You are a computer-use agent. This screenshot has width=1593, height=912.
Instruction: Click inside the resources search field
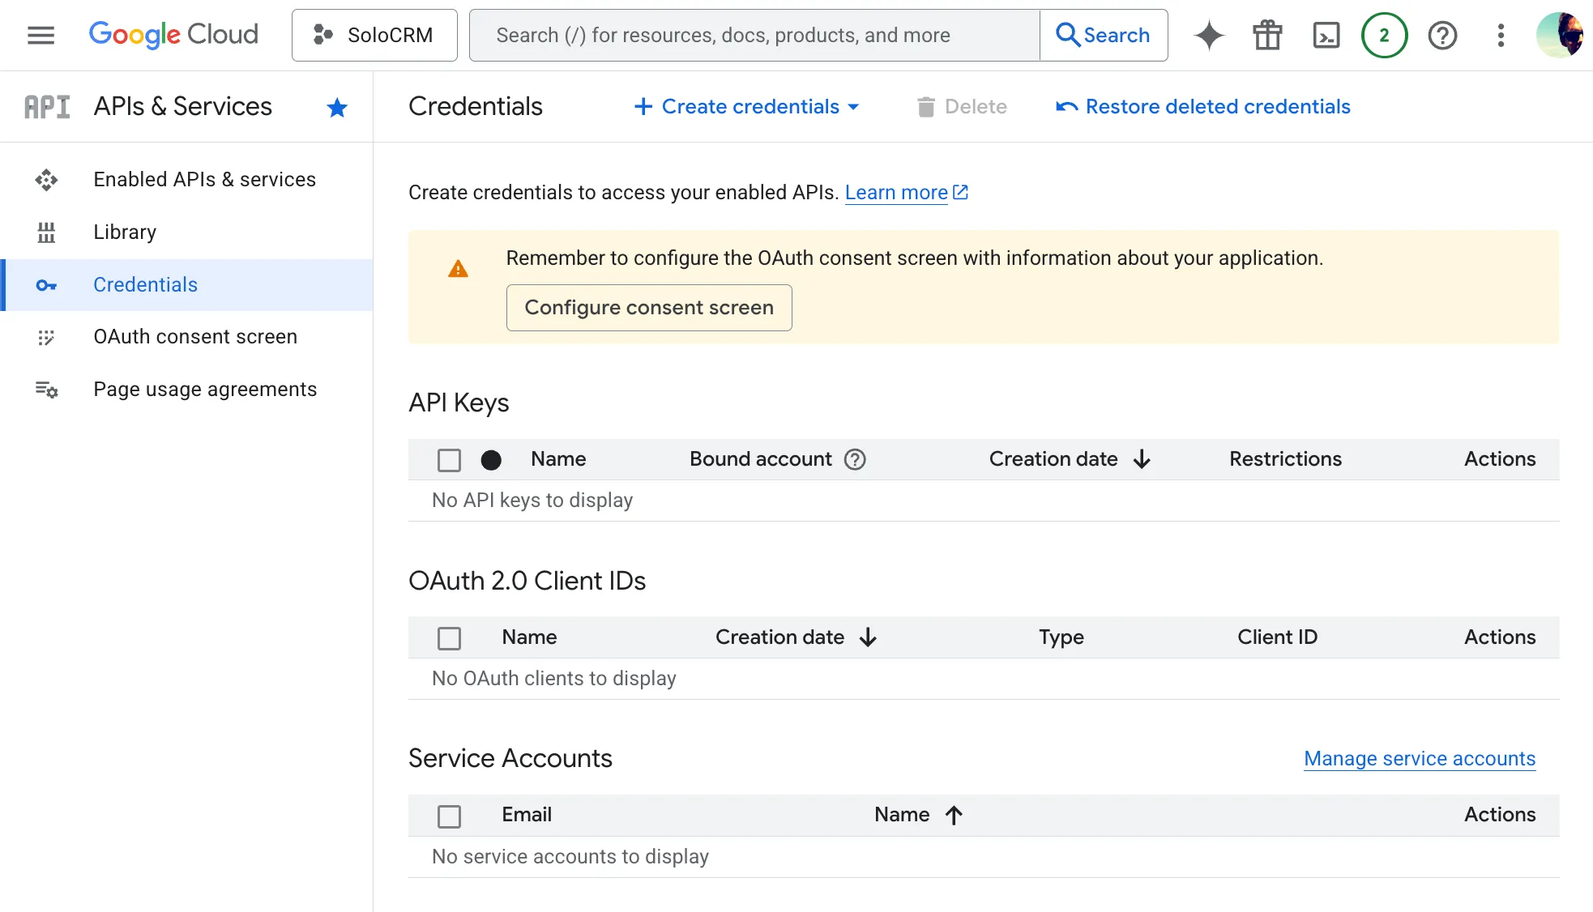[x=754, y=35]
